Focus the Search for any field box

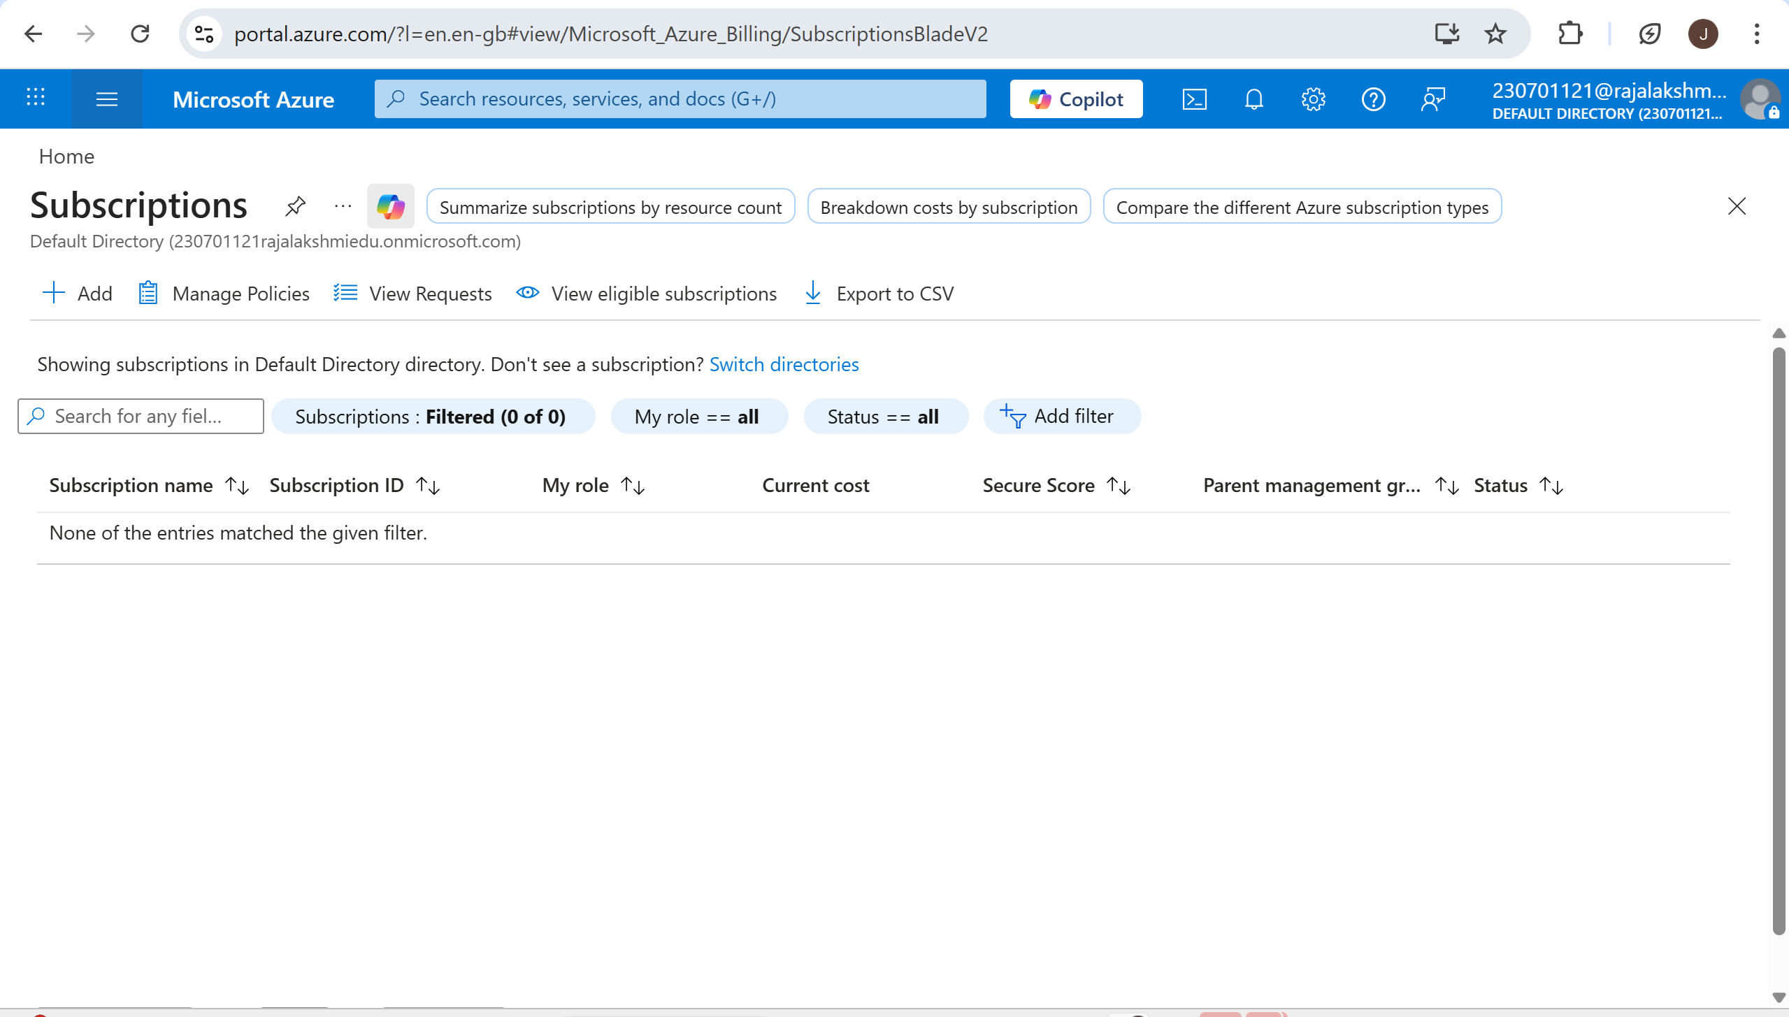[x=141, y=416]
